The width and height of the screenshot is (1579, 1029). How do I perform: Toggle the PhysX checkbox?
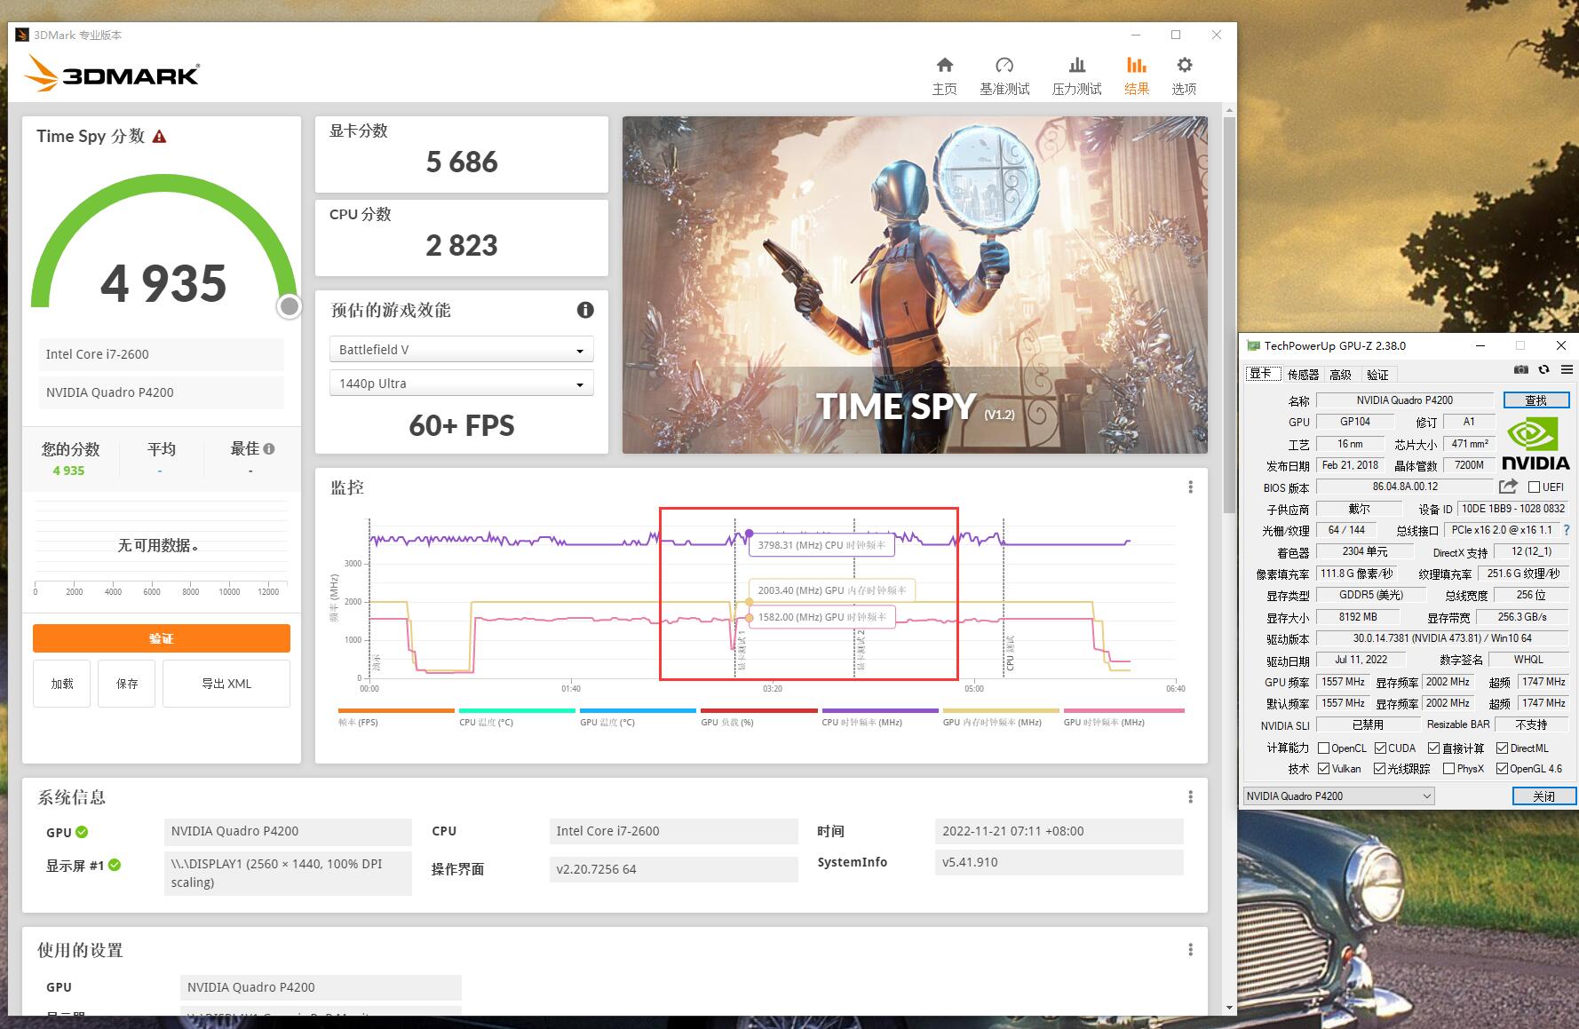1448,769
